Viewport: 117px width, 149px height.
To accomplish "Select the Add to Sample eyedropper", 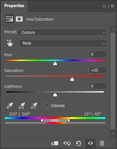I will [22, 105].
